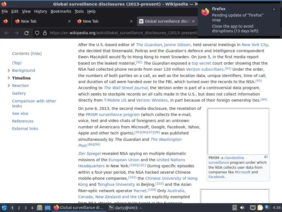Click the clock in the system tray
The image size is (282, 212).
point(276,208)
